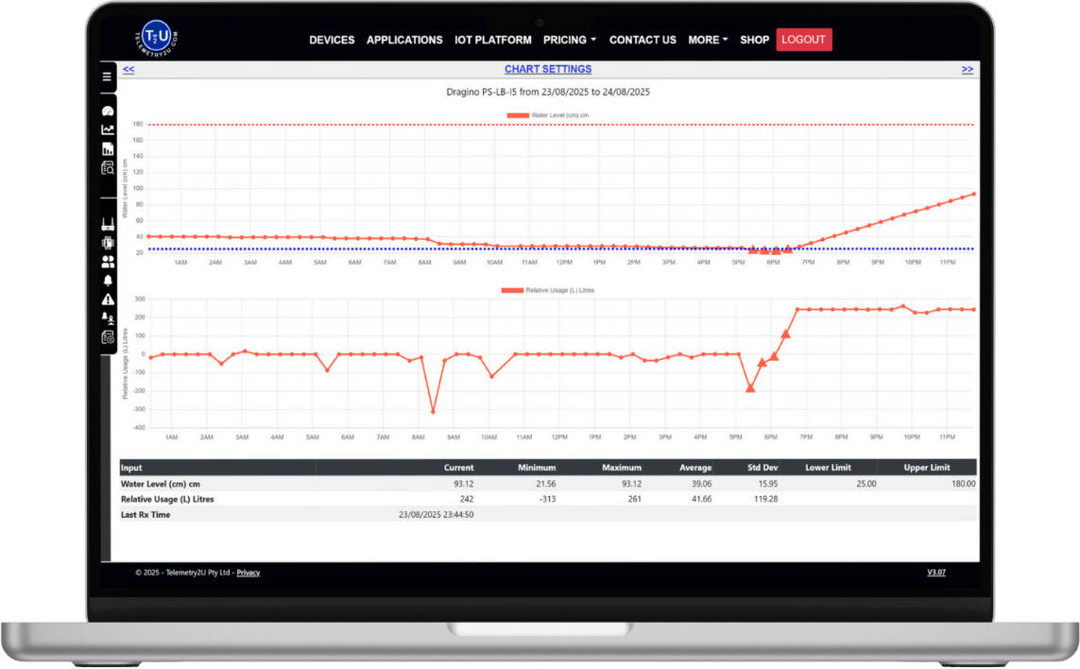The height and width of the screenshot is (669, 1080).
Task: Click the 'Std Dev' column header
Action: (763, 467)
